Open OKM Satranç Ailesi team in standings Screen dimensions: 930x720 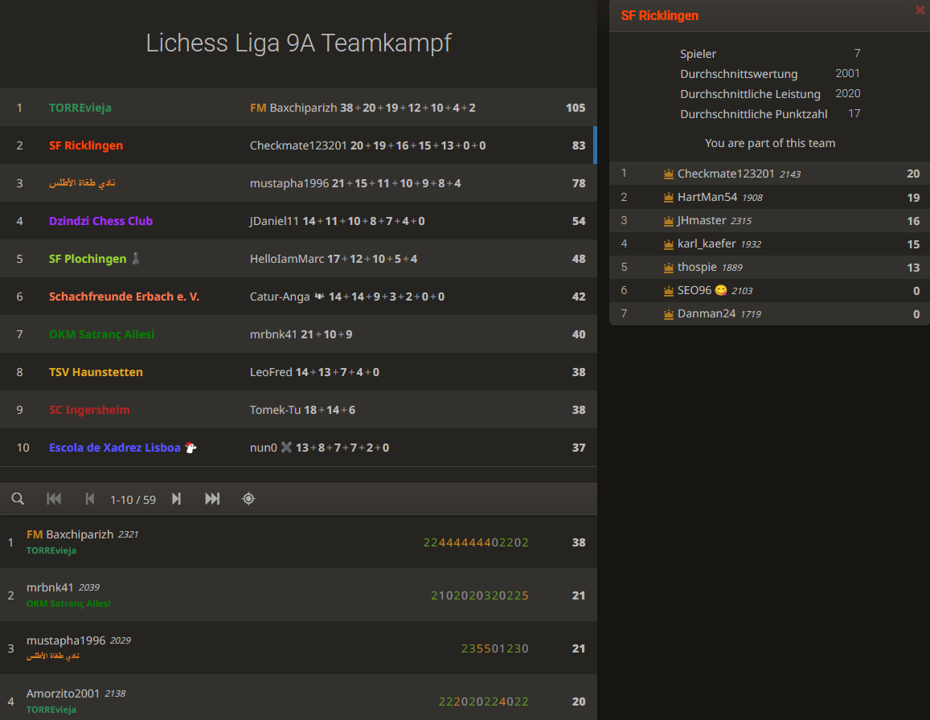101,334
